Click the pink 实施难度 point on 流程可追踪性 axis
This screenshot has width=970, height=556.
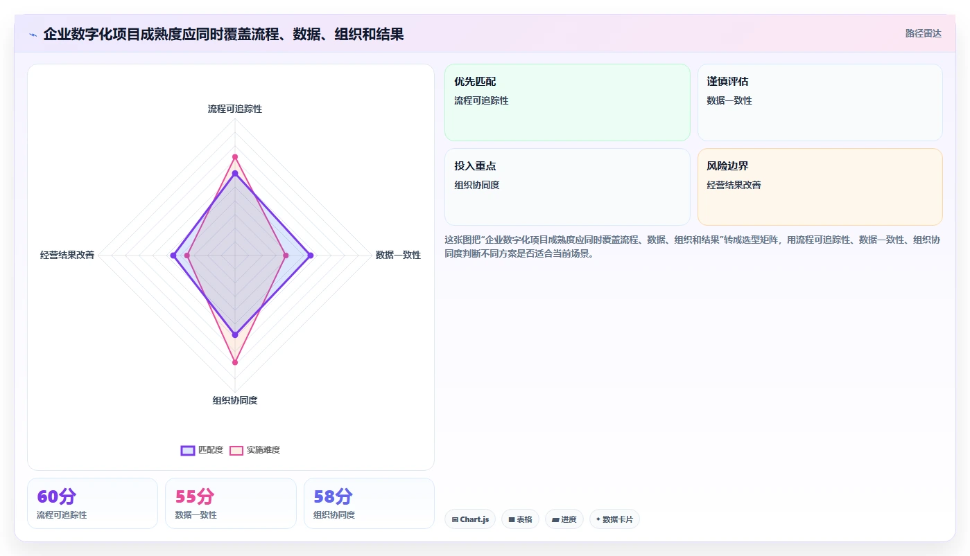[x=235, y=156]
